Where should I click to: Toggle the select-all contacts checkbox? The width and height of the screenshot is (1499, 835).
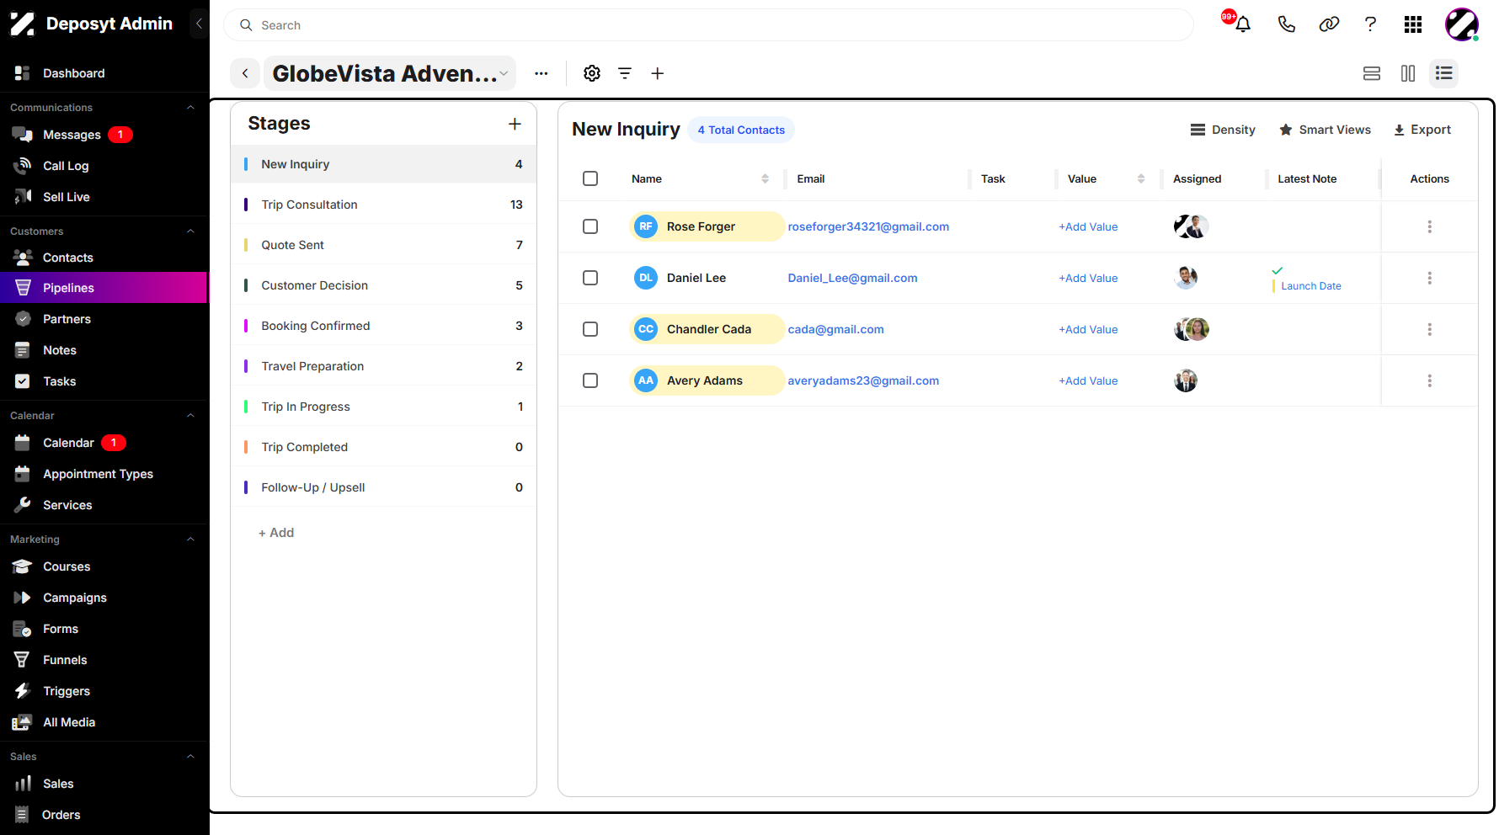[590, 178]
